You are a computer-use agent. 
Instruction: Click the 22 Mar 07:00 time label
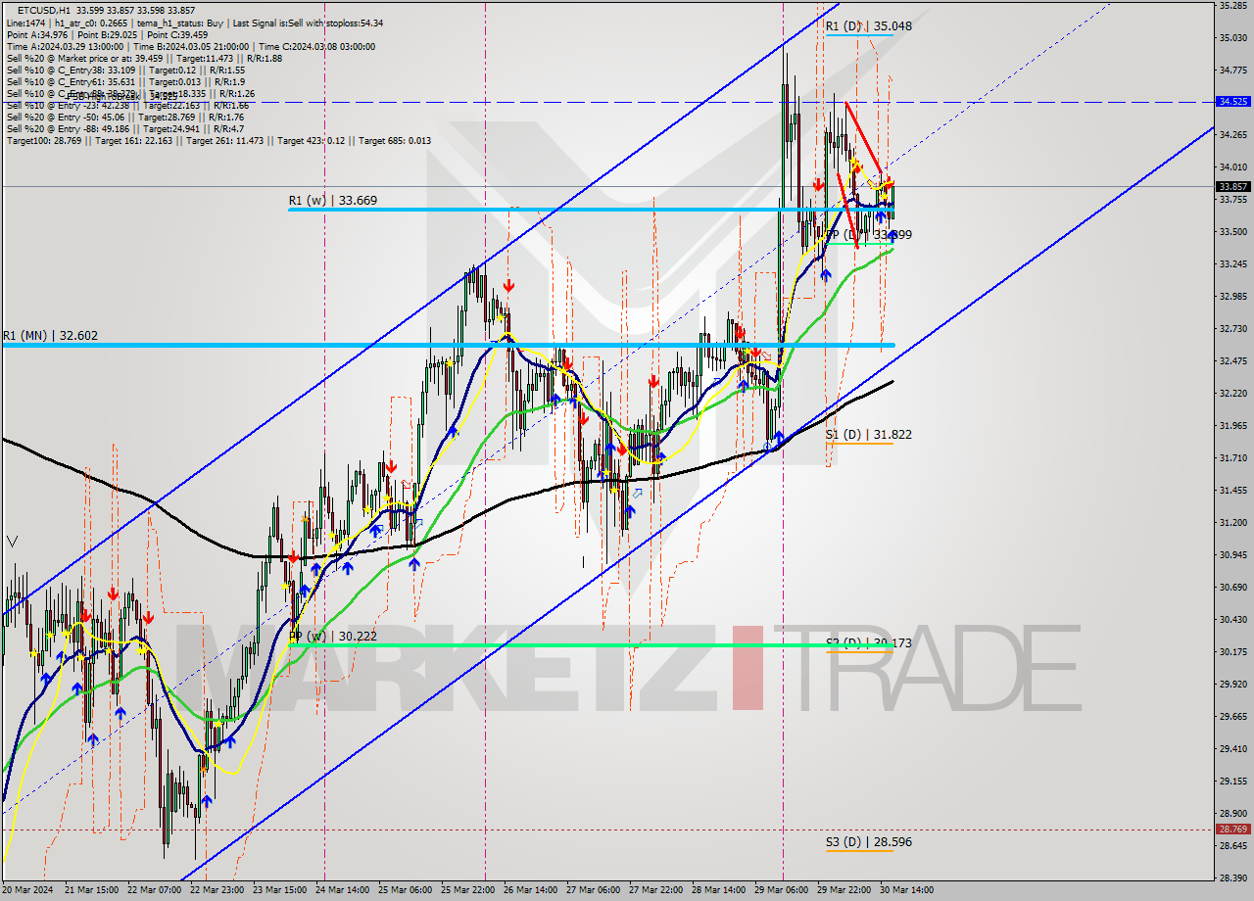click(x=154, y=890)
